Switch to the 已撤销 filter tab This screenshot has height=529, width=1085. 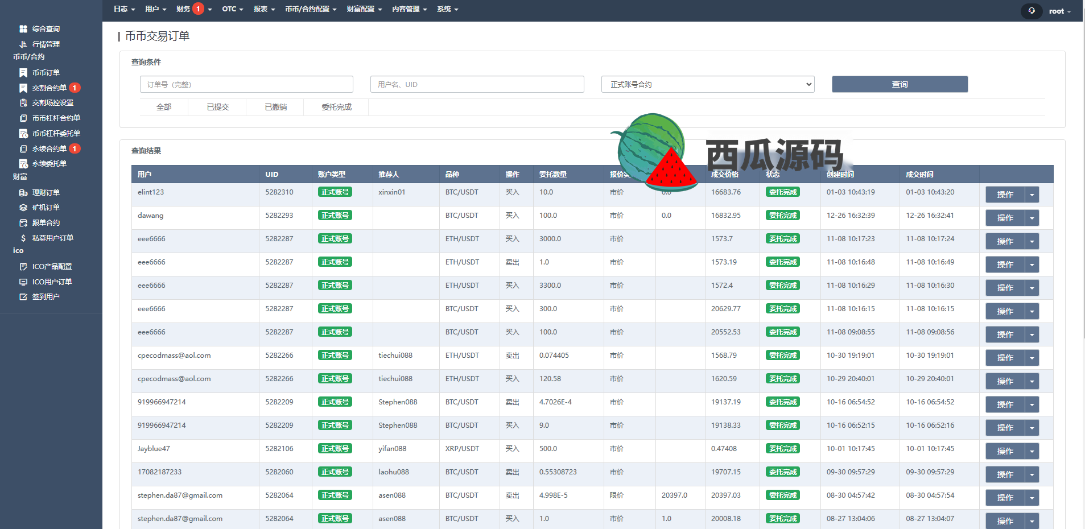(275, 107)
